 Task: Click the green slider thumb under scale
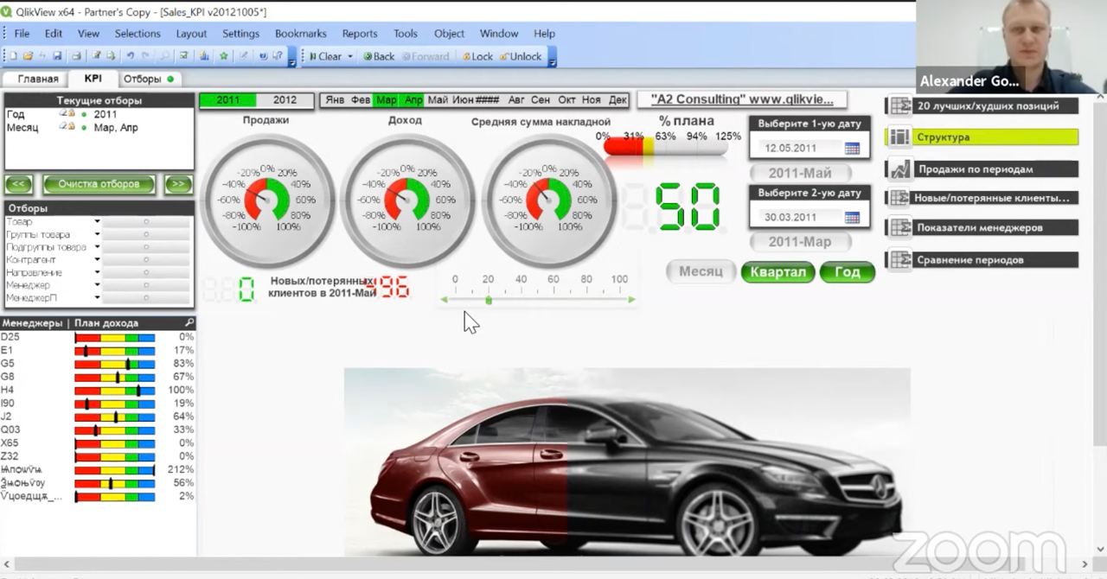point(489,300)
